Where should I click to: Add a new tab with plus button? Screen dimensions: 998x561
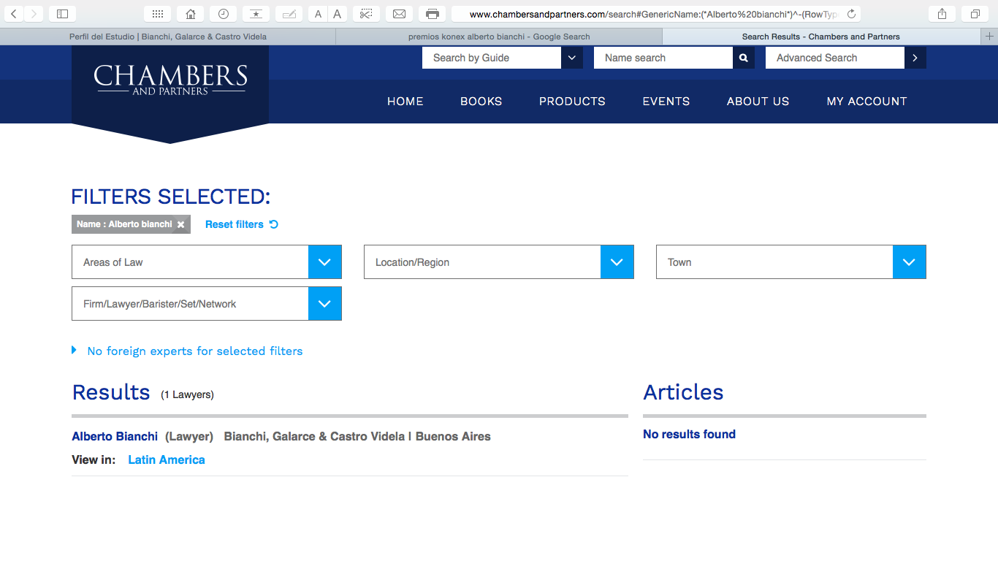(990, 36)
